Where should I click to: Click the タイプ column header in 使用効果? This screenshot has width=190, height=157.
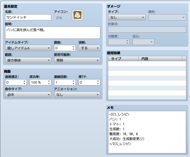(123, 59)
